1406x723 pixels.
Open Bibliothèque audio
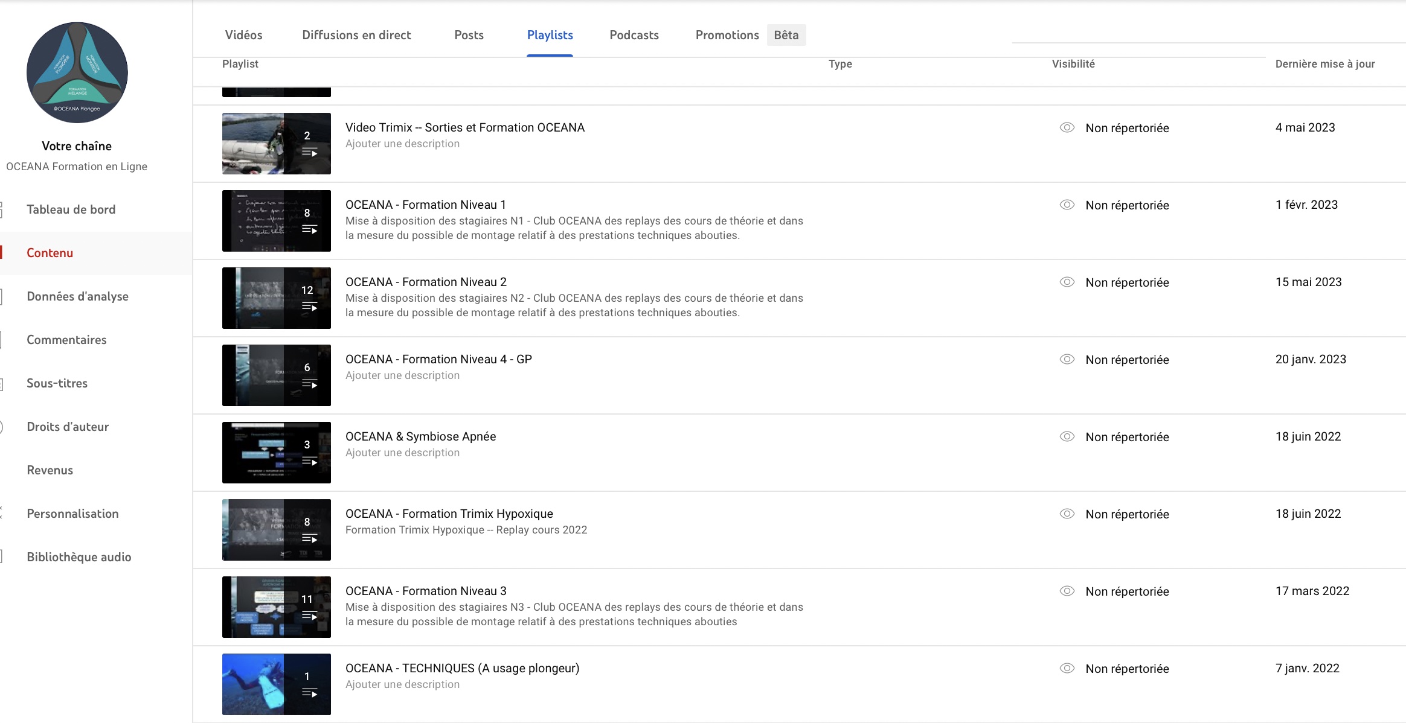(x=79, y=557)
